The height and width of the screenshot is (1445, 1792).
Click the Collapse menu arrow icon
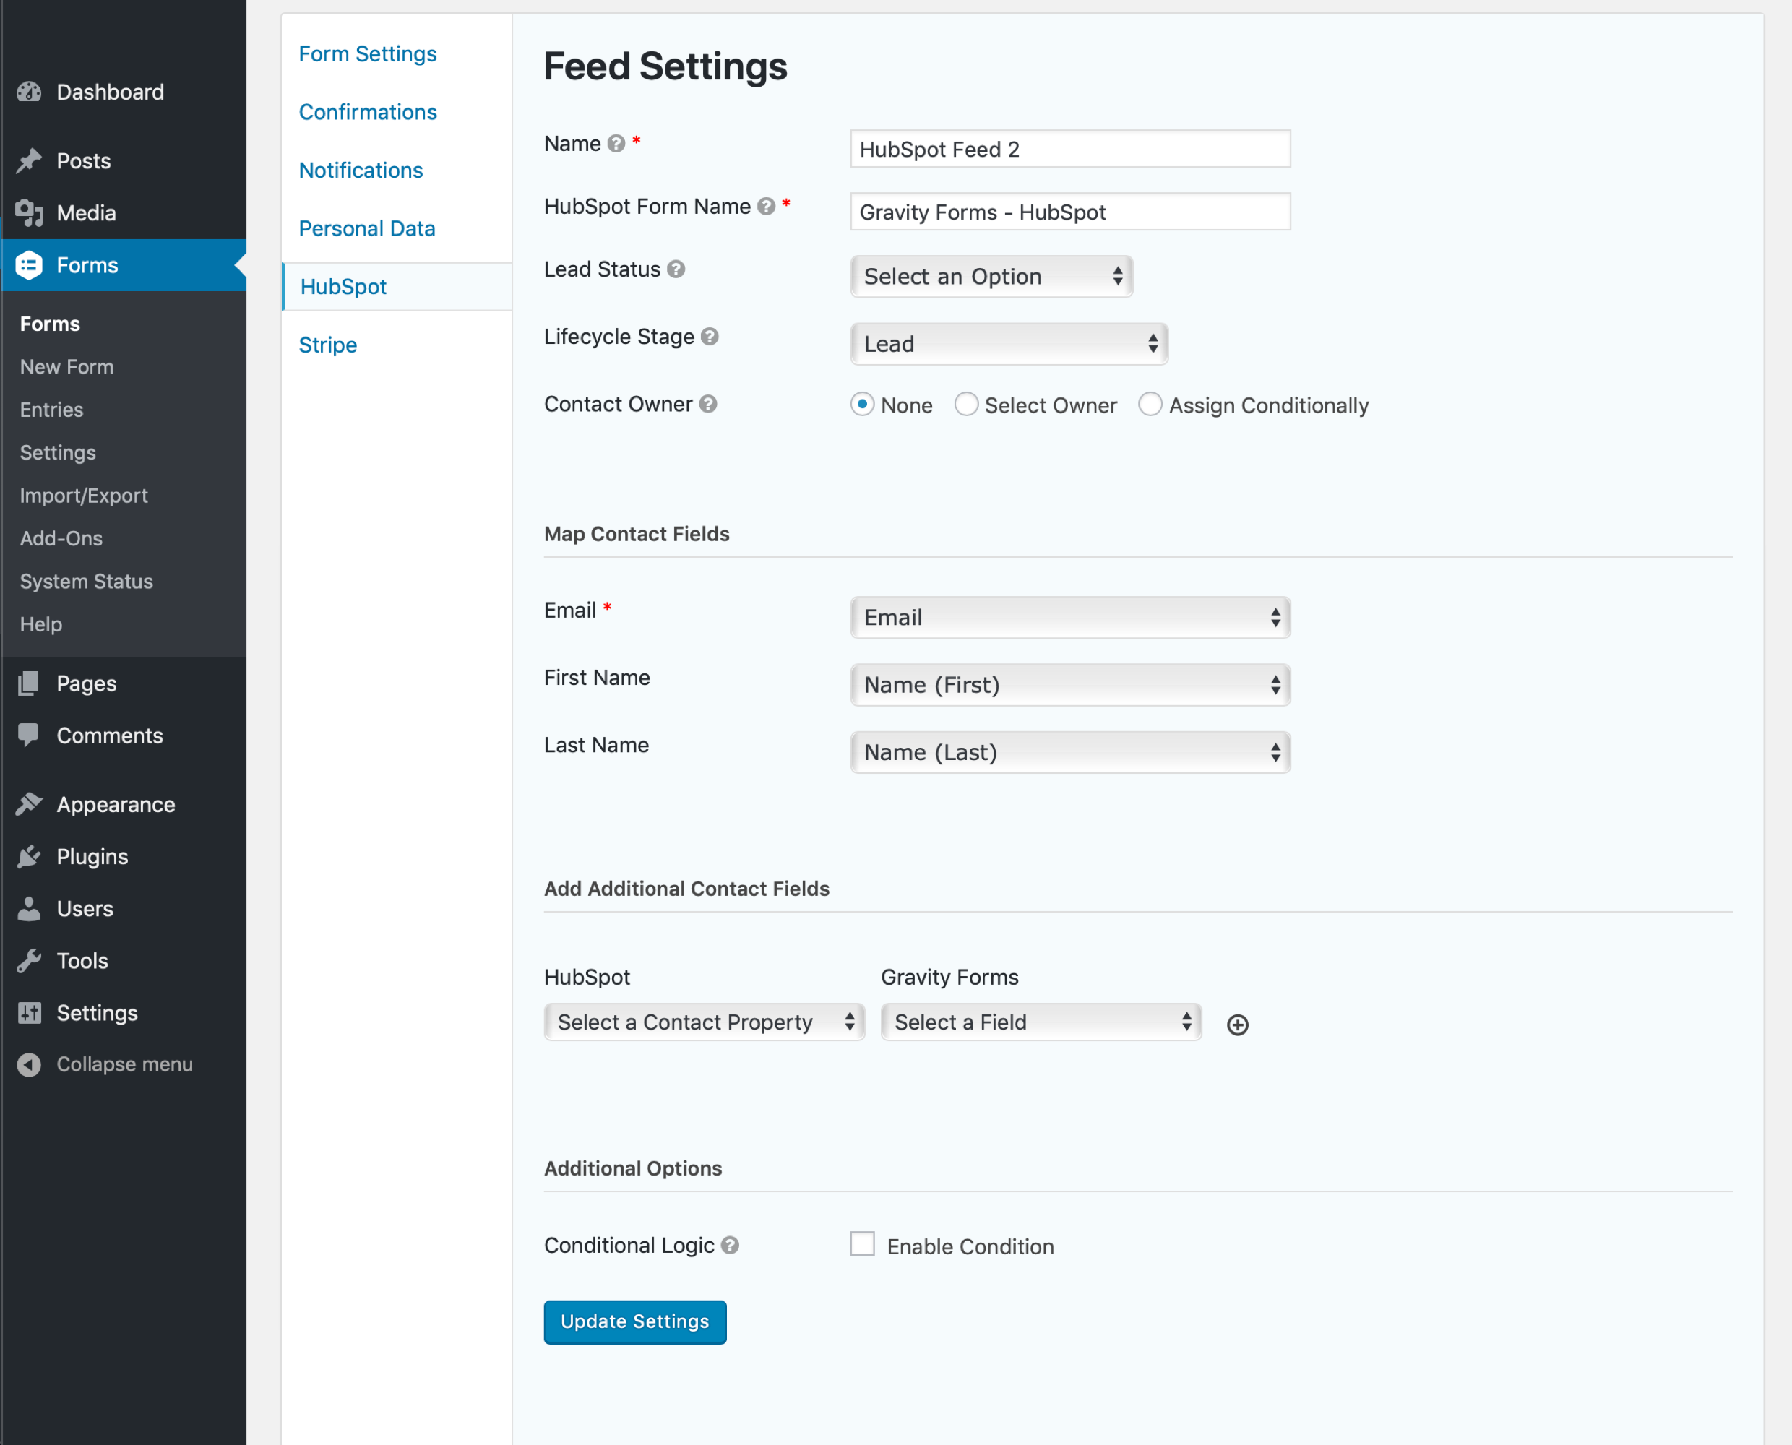[29, 1065]
